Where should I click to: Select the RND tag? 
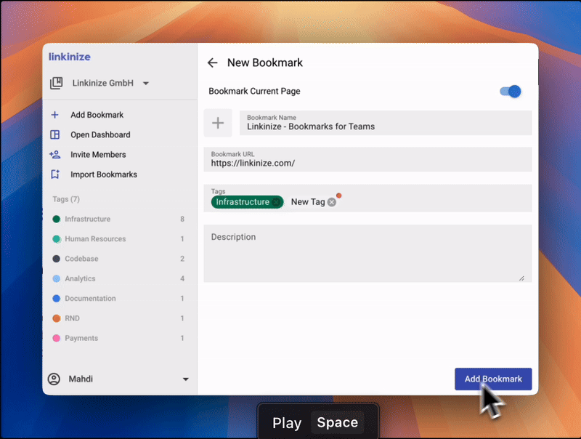click(72, 318)
